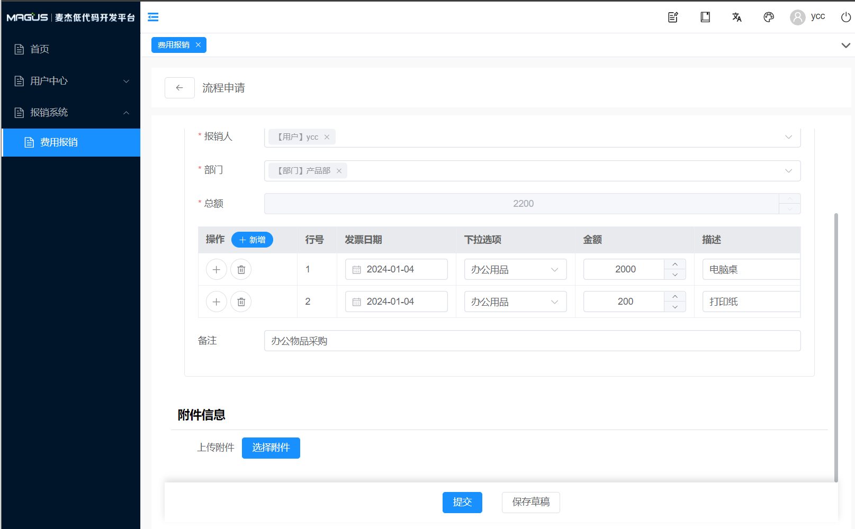The width and height of the screenshot is (855, 529).
Task: Remove the ycc tag from 报销人
Action: coord(327,137)
